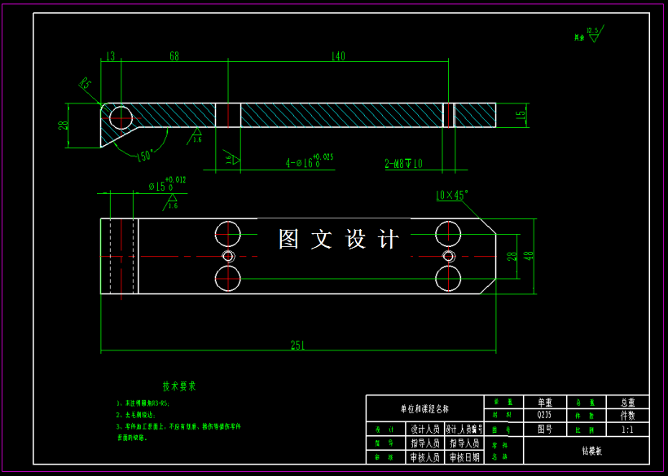Viewport: 668px width, 476px height.
Task: Click the 2-M8 thread callout
Action: (403, 164)
